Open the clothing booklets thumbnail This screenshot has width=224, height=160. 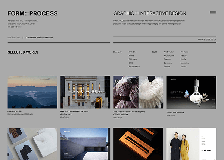pos(32,144)
